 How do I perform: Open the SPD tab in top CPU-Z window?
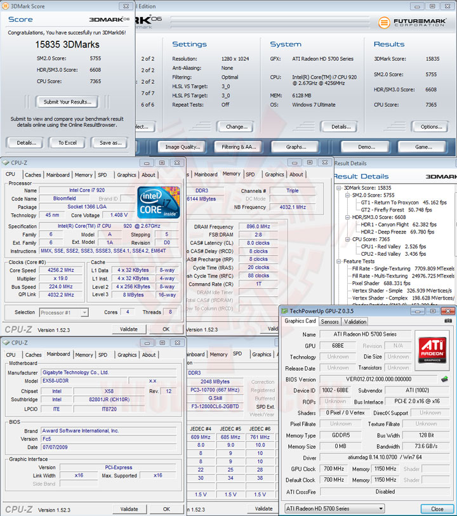(x=102, y=175)
